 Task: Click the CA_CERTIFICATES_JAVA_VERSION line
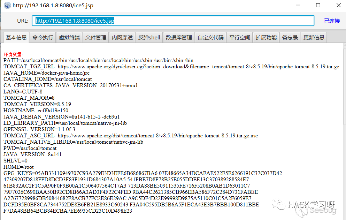click(71, 85)
